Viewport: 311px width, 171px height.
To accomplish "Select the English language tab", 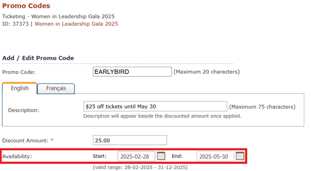I will coord(19,88).
